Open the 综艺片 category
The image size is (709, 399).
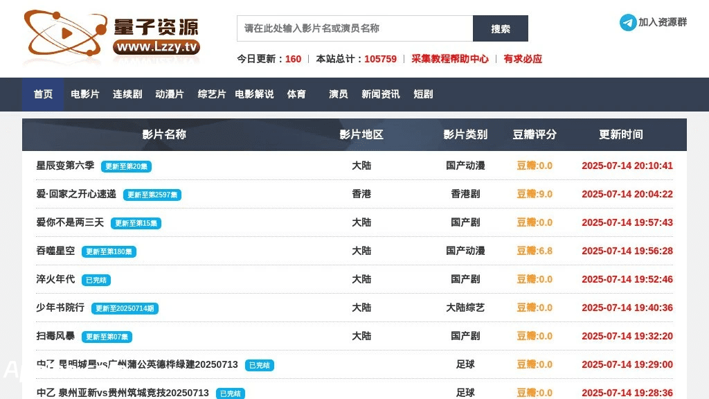[x=212, y=94]
